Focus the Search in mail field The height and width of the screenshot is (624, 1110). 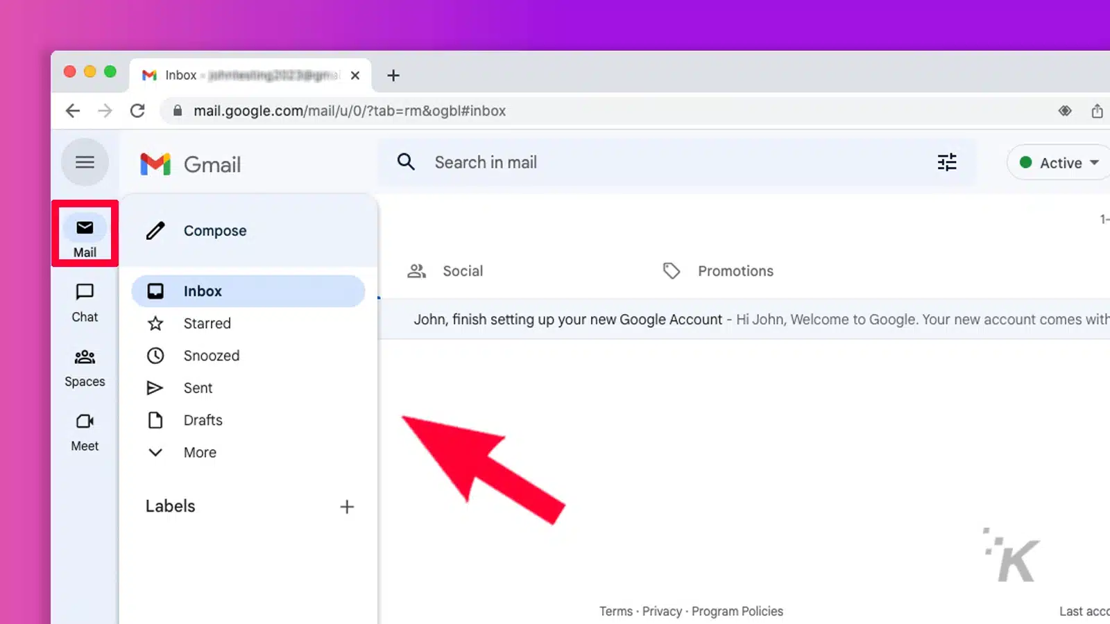676,162
